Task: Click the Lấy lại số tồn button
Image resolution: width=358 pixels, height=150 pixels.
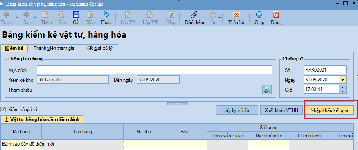Action: (237, 110)
